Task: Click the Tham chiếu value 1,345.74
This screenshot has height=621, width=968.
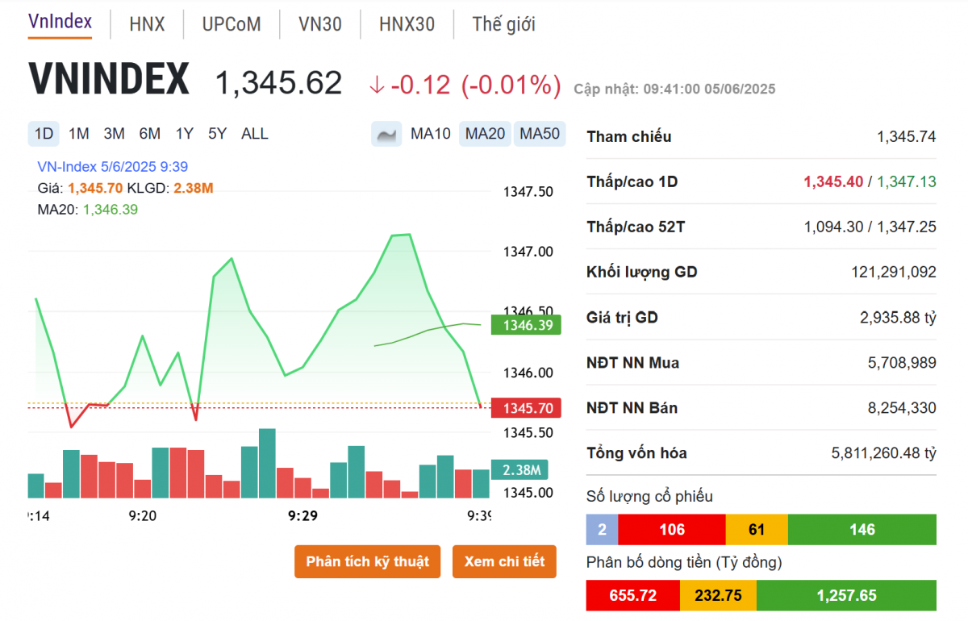Action: pos(907,137)
